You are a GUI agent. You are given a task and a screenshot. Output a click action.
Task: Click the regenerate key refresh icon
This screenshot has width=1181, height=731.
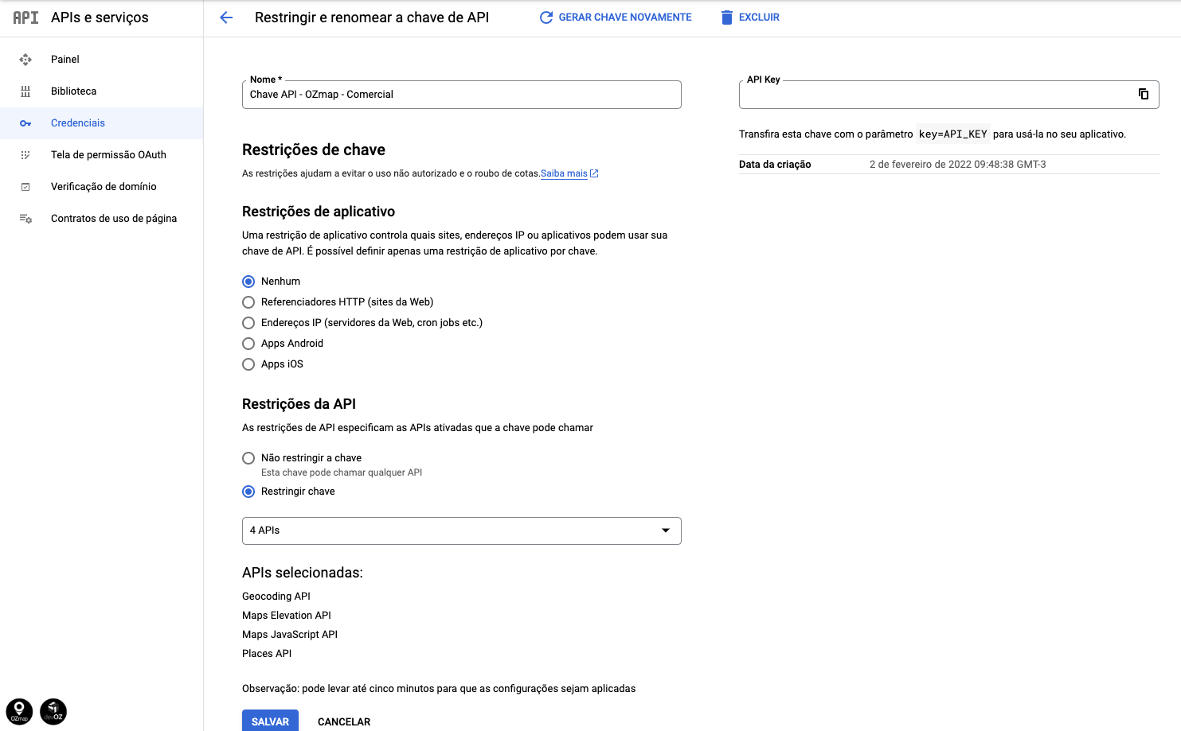546,17
